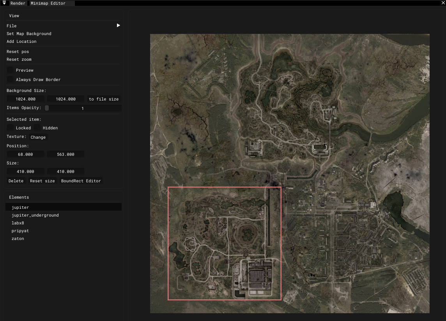Switch to the Render tab
Image resolution: width=446 pixels, height=321 pixels.
[18, 3]
